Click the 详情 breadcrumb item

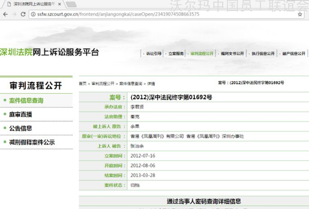tap(151, 84)
